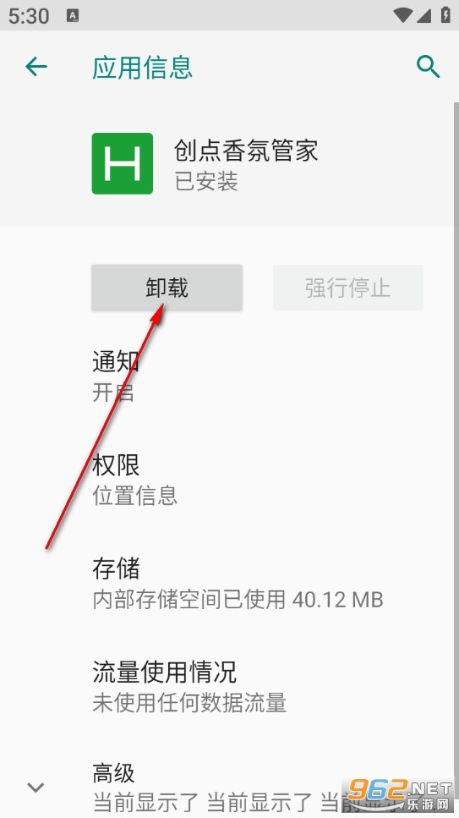Tap the 应用信息 page title
This screenshot has width=459, height=818.
(x=142, y=68)
